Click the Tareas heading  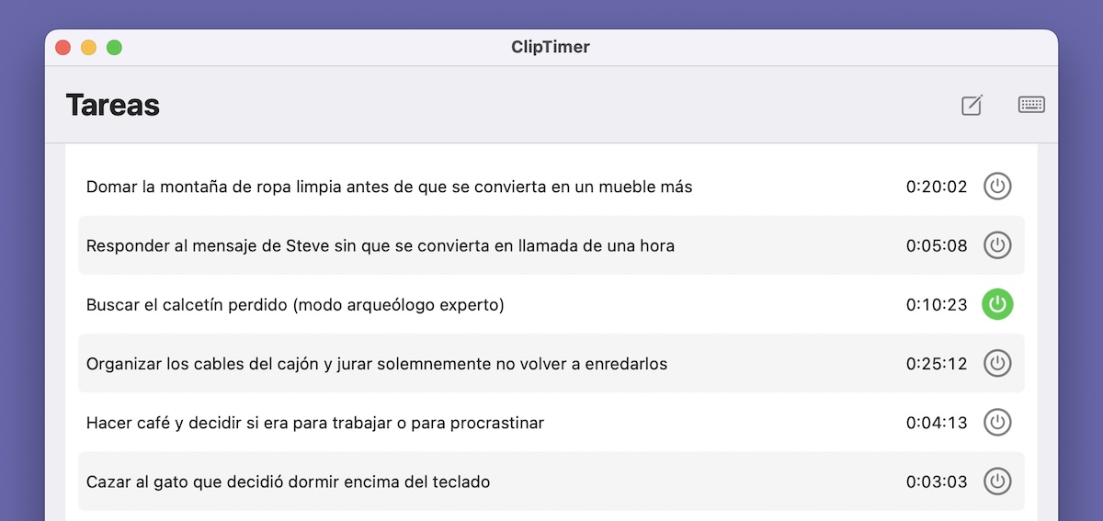113,105
